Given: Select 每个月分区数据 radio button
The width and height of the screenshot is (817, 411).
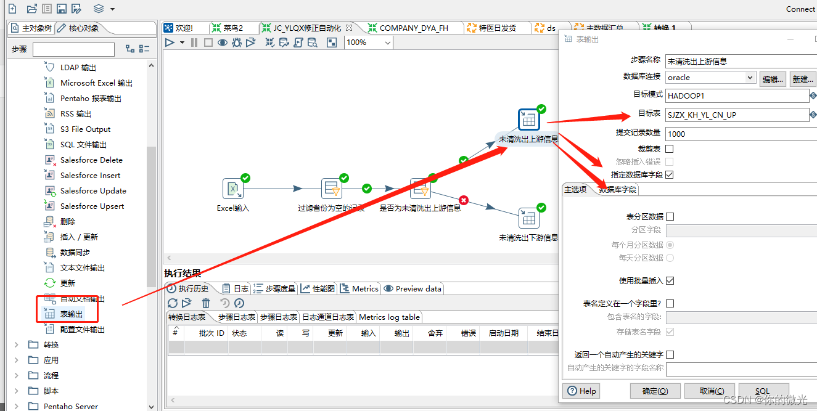Looking at the screenshot, I should point(670,245).
